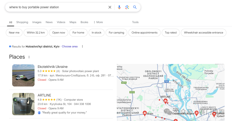The width and height of the screenshot is (232, 121).
Task: Switch to the Images tab
Action: (37, 22)
